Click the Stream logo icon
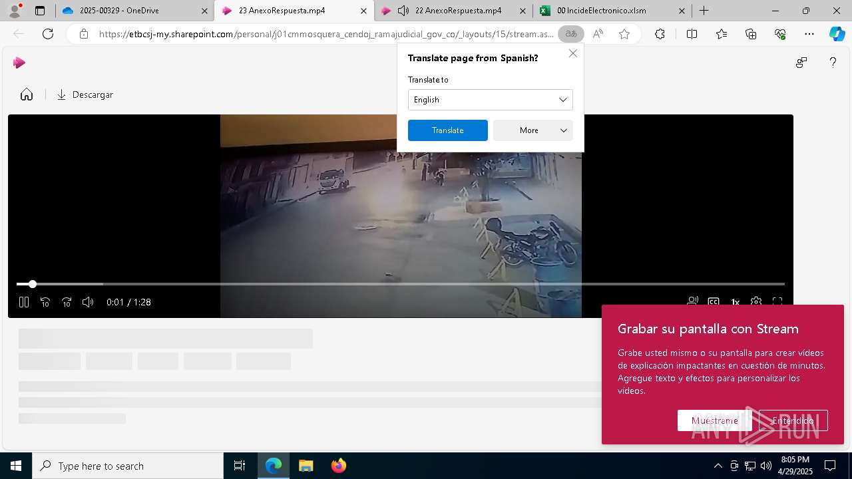 [19, 63]
